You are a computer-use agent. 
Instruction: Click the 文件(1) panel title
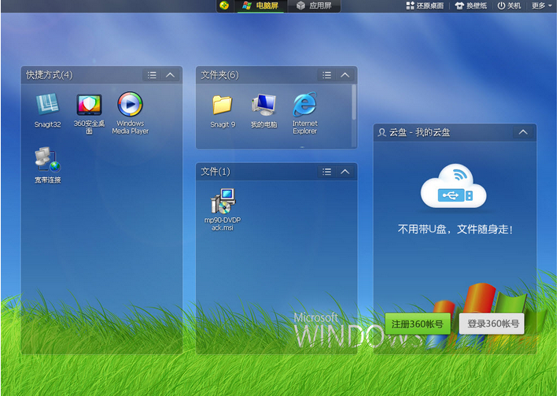click(x=216, y=172)
